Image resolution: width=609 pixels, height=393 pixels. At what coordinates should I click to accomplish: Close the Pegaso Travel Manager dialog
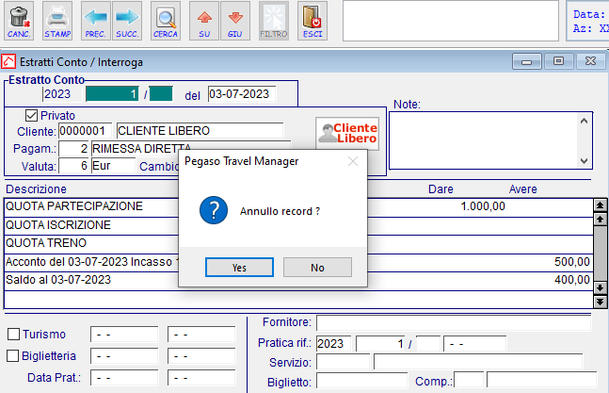click(x=353, y=161)
